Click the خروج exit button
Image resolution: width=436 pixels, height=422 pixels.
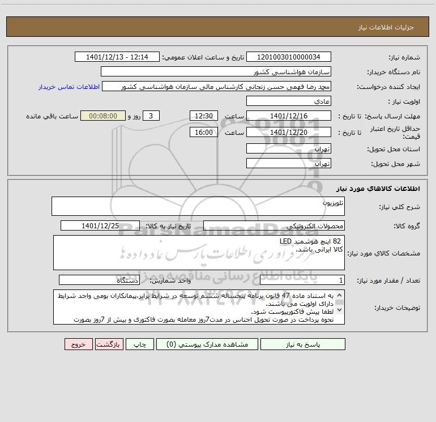click(x=78, y=344)
